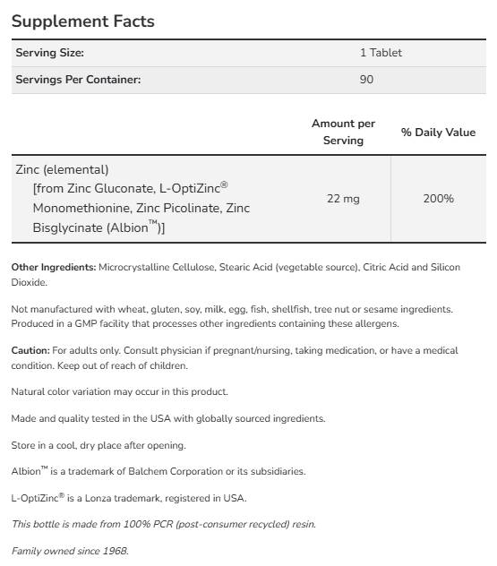Select the Bisglycinate (Albion) ingredient line
This screenshot has width=497, height=566.
click(99, 227)
